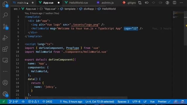The image size is (187, 105).
Task: Click the run circle icon in editor toolbar
Action: (167, 3)
